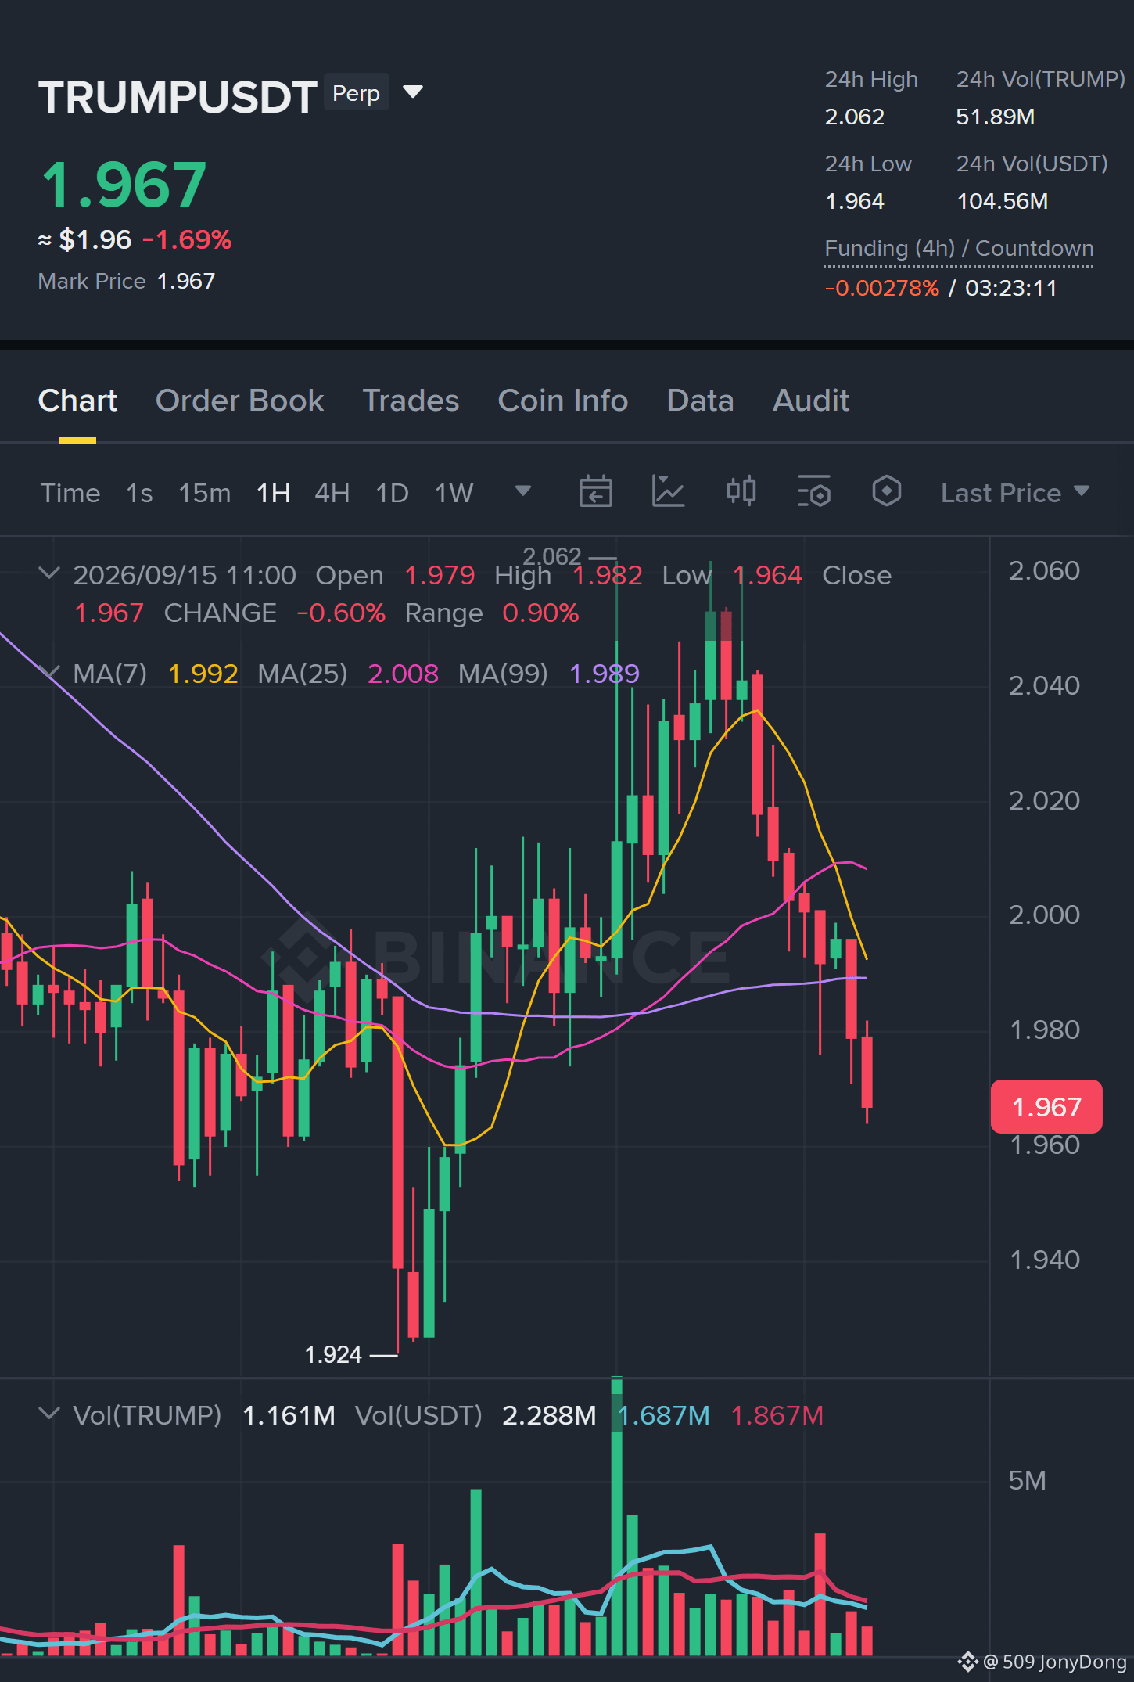Select the 1D interval button

point(392,493)
